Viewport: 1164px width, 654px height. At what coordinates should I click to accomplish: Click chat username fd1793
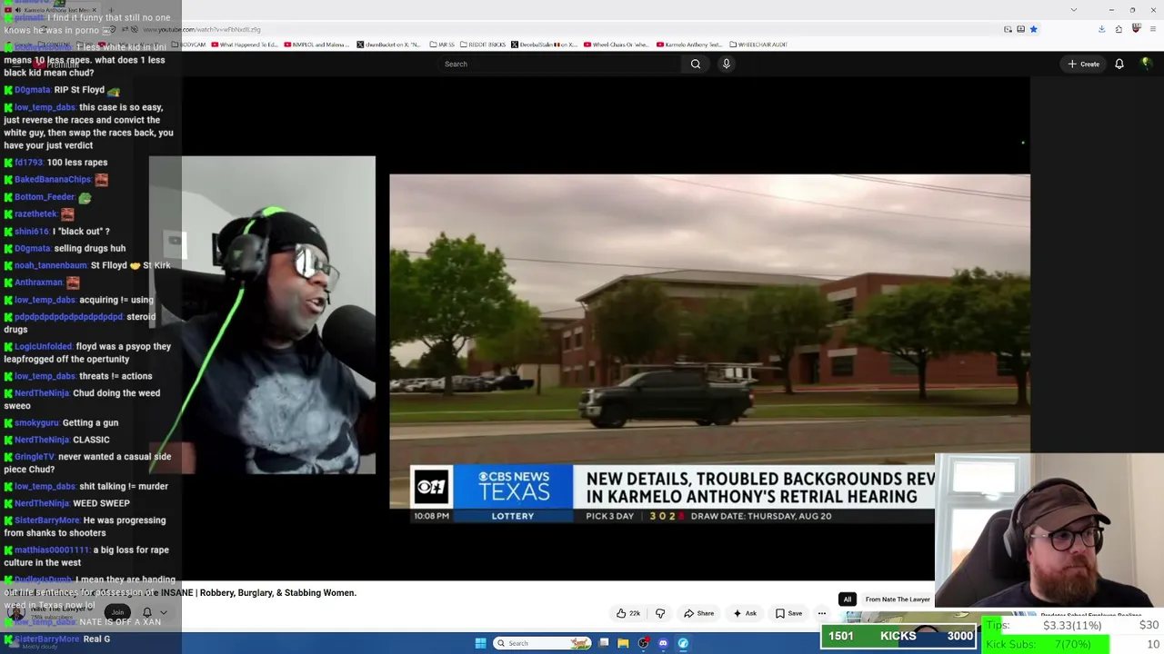point(28,163)
